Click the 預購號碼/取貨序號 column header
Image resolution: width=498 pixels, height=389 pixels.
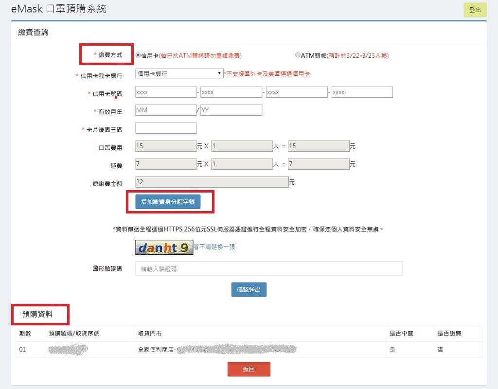click(74, 333)
